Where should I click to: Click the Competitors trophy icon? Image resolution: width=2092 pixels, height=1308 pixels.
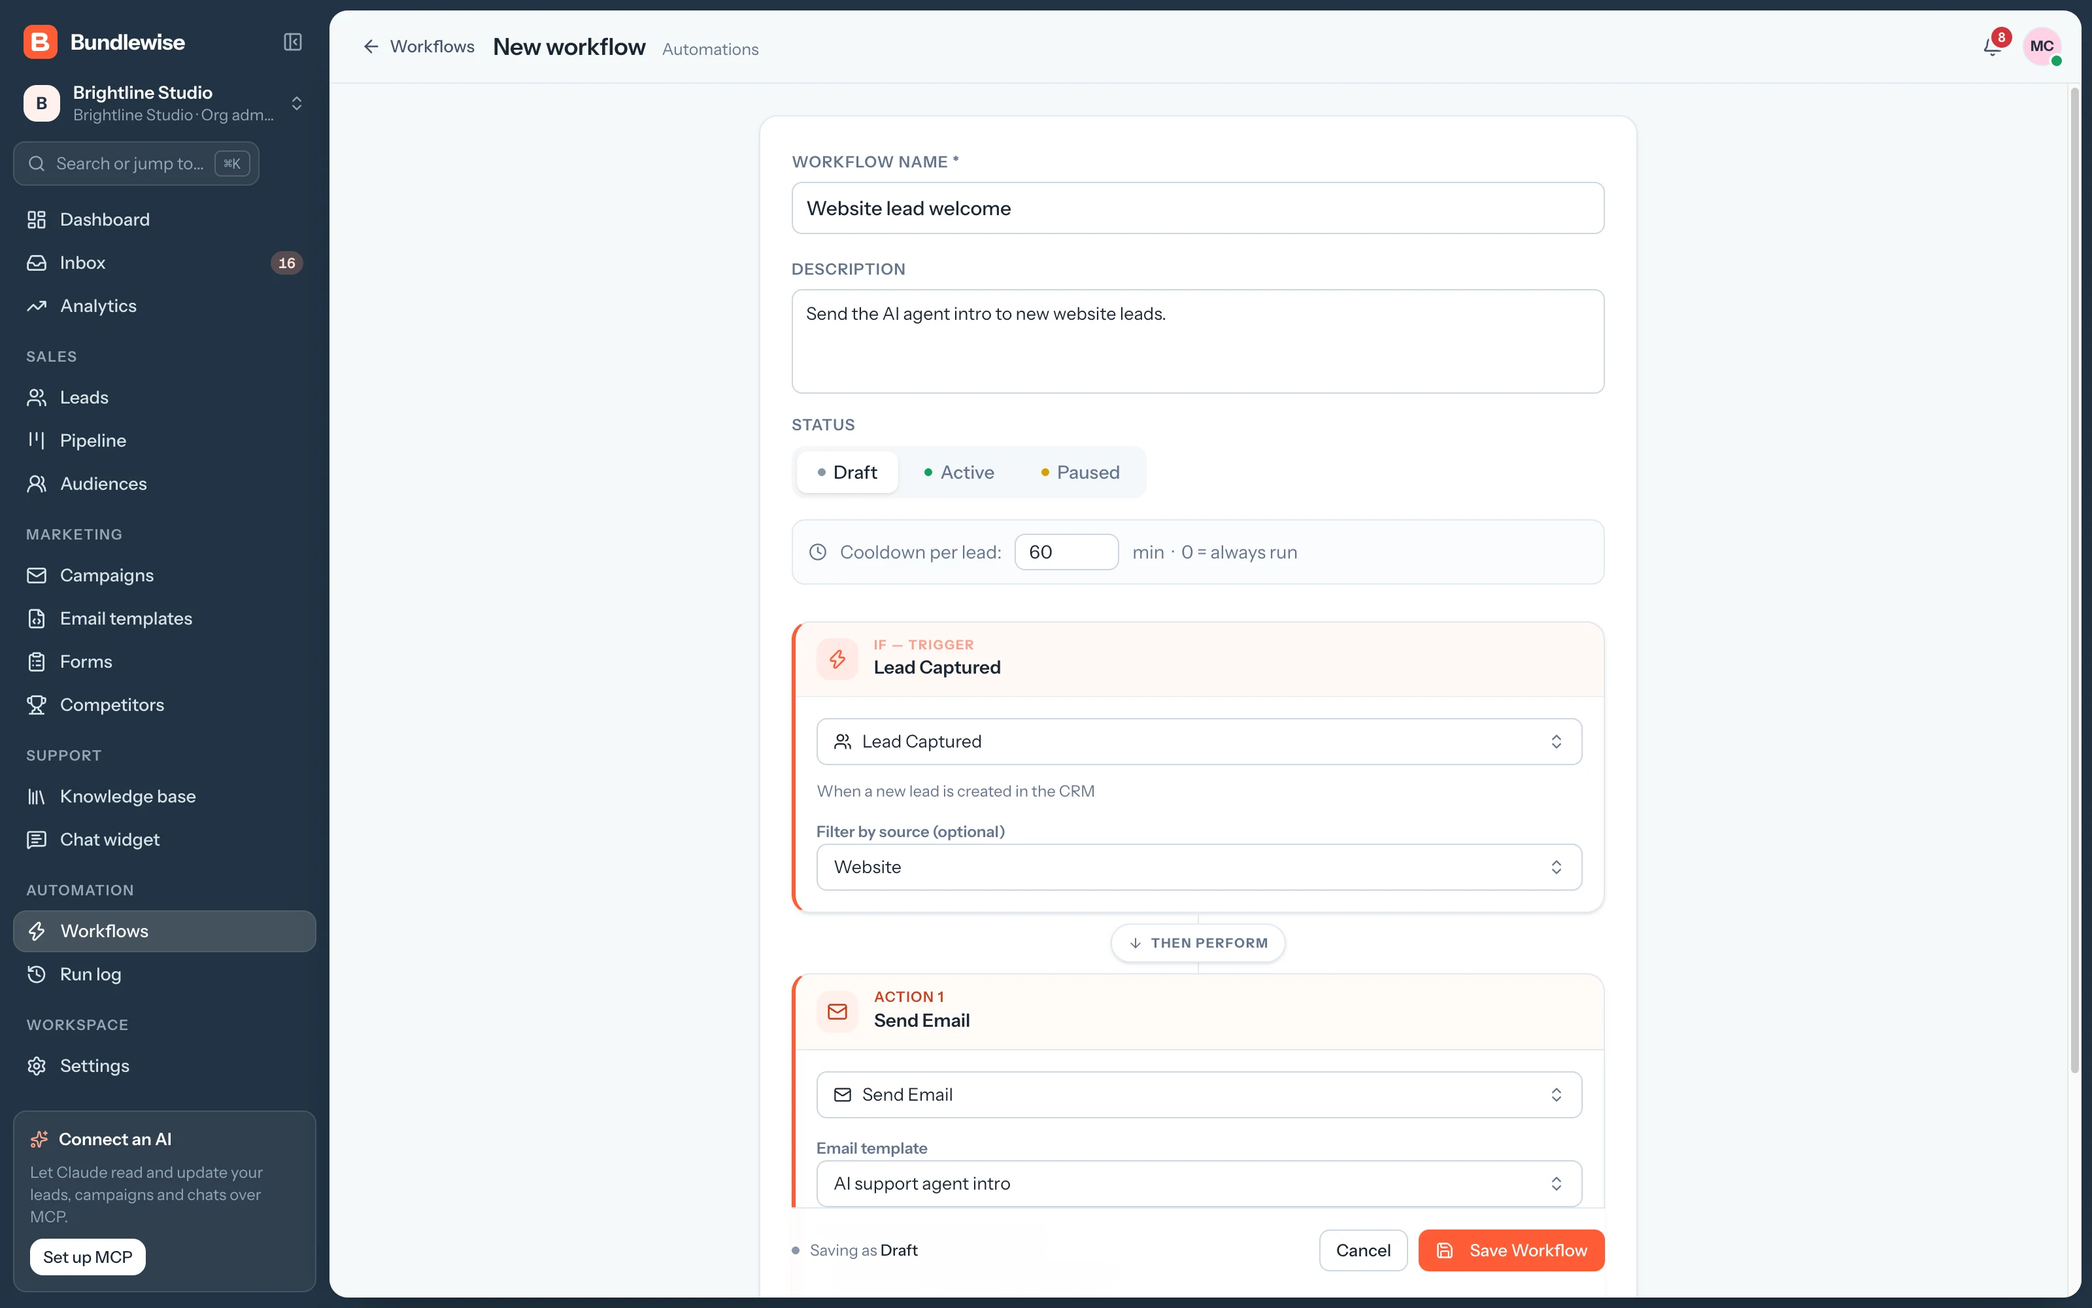pyautogui.click(x=37, y=705)
